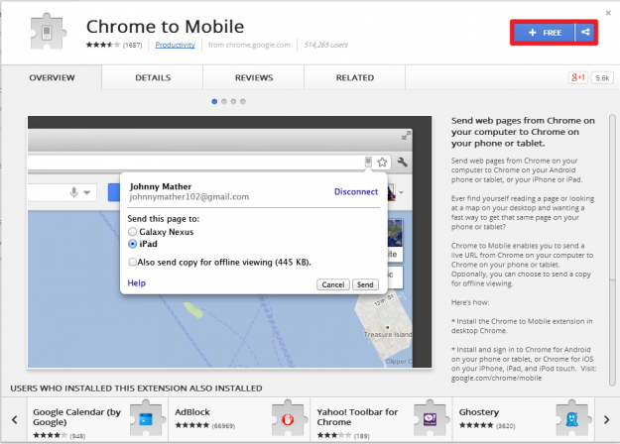Screen dimensions: 620x444
Task: Click the share icon beside FREE button
Action: click(585, 33)
